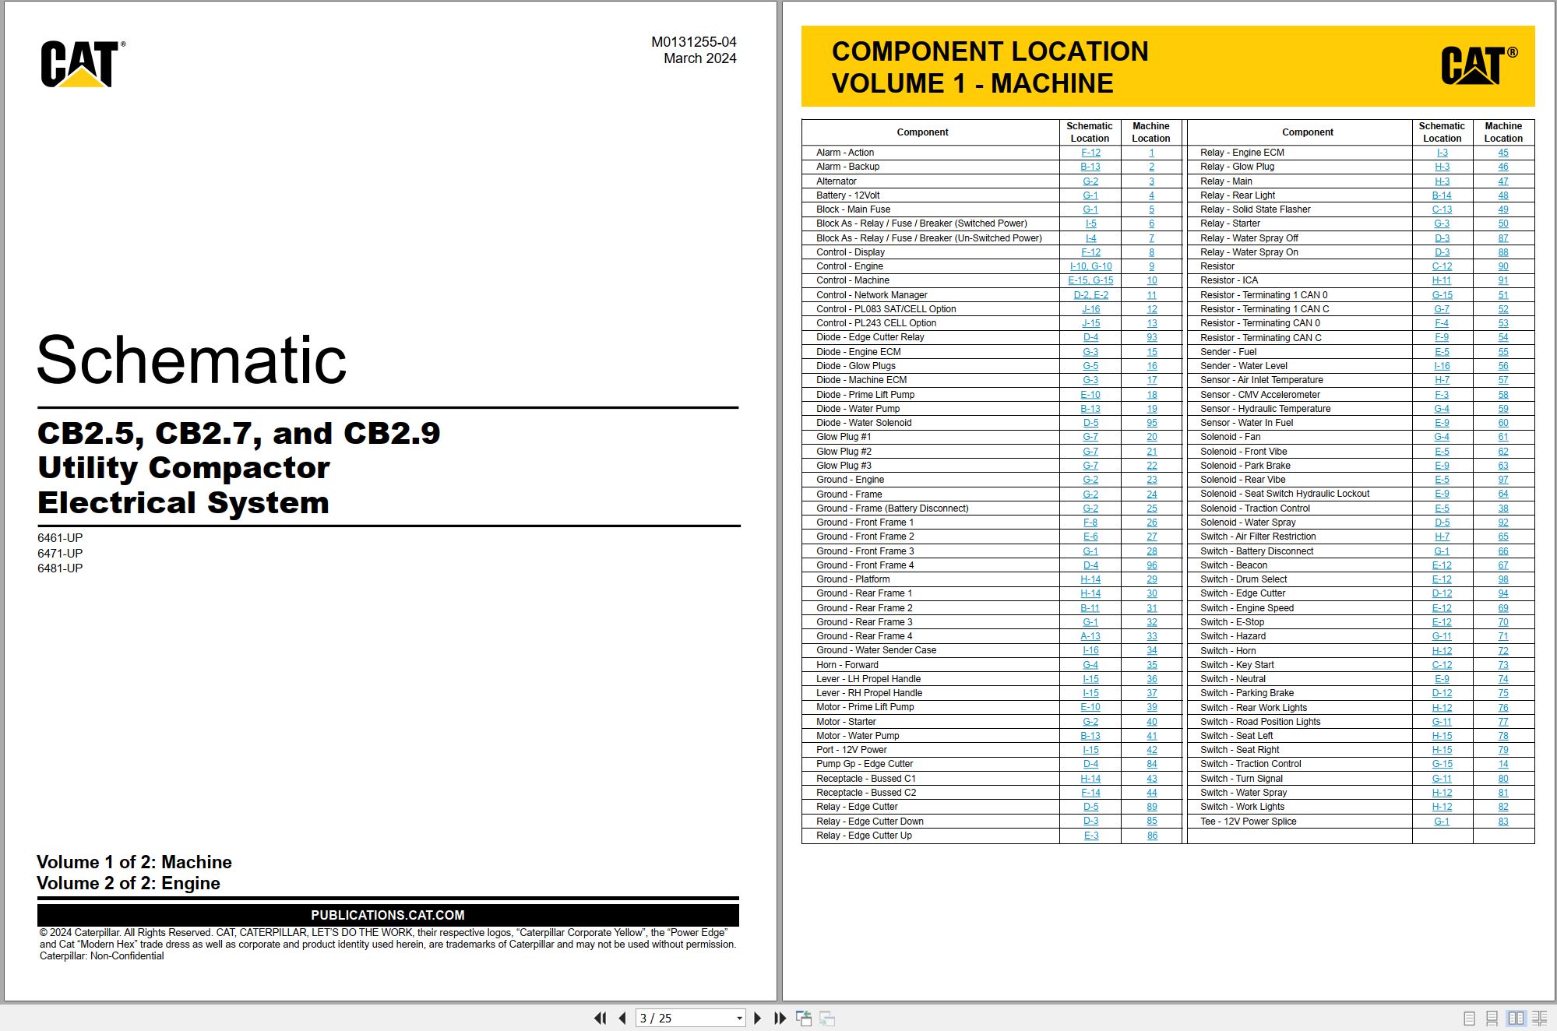
Task: Click the go to next view icon
Action: click(827, 1018)
